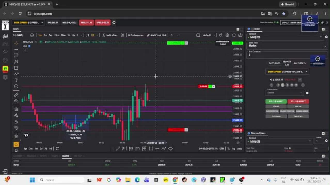Open Position Bracket settings gear
This screenshot has height=185, width=330.
(x=307, y=93)
